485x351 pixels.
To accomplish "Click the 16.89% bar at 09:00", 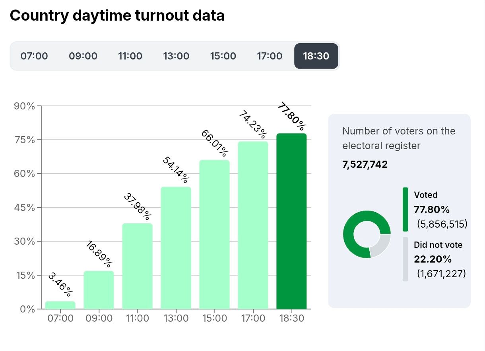I will click(99, 290).
